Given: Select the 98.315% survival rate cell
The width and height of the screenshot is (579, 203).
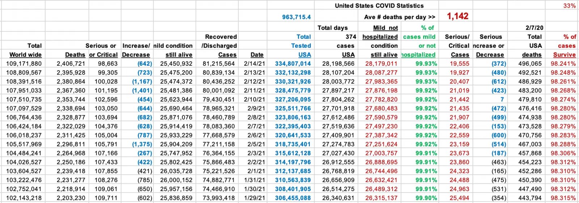Looking at the screenshot, I should point(563,198).
